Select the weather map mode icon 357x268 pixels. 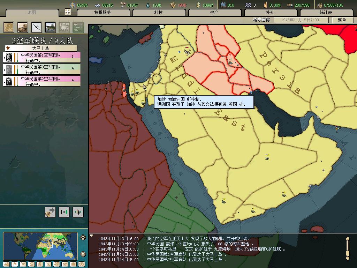[23, 264]
